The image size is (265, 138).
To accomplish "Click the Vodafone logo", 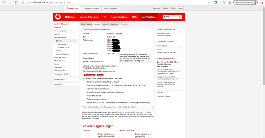I will (58, 17).
